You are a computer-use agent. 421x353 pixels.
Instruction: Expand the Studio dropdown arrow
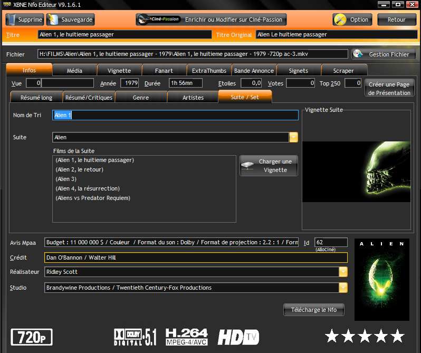tap(343, 288)
